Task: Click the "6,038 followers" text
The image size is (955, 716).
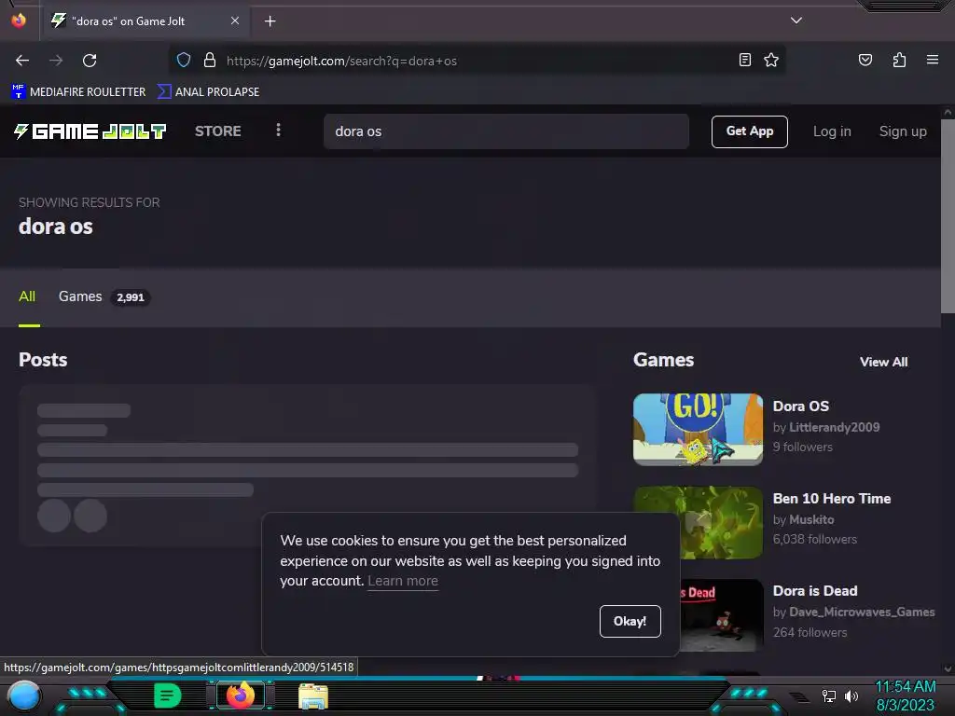Action: coord(814,540)
